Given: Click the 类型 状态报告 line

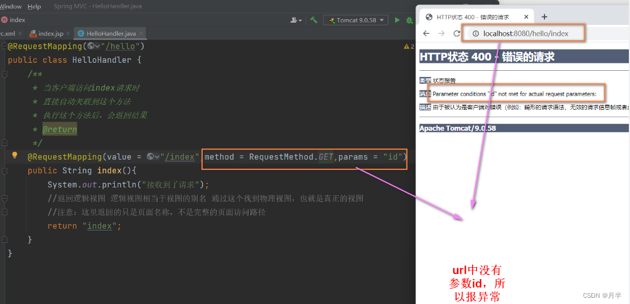Looking at the screenshot, I should tap(438, 80).
